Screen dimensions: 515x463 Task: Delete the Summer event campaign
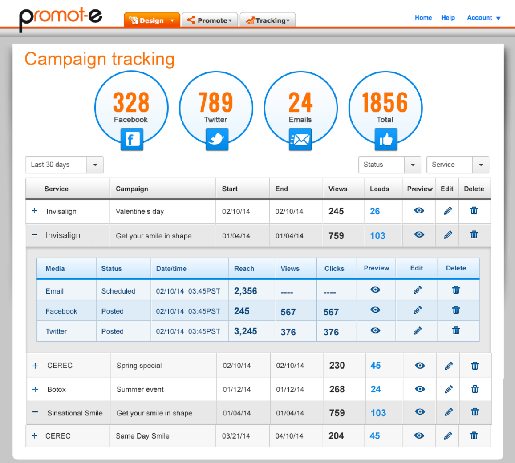475,389
